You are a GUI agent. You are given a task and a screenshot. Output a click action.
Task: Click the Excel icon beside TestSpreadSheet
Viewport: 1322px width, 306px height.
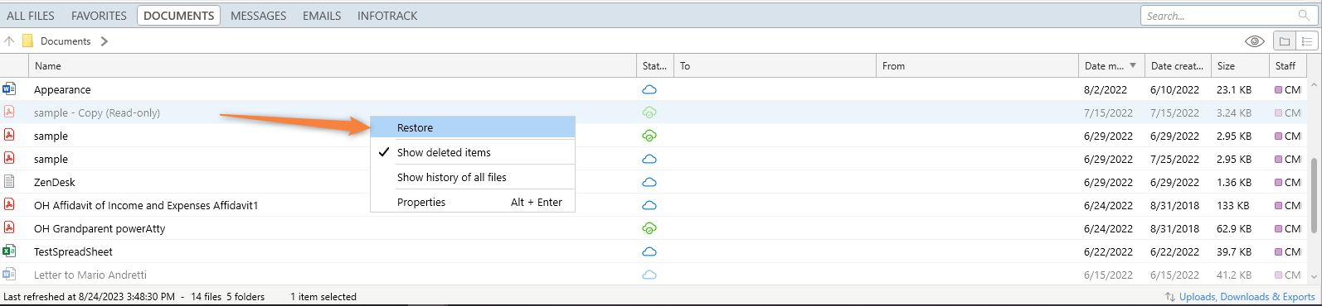pyautogui.click(x=9, y=251)
